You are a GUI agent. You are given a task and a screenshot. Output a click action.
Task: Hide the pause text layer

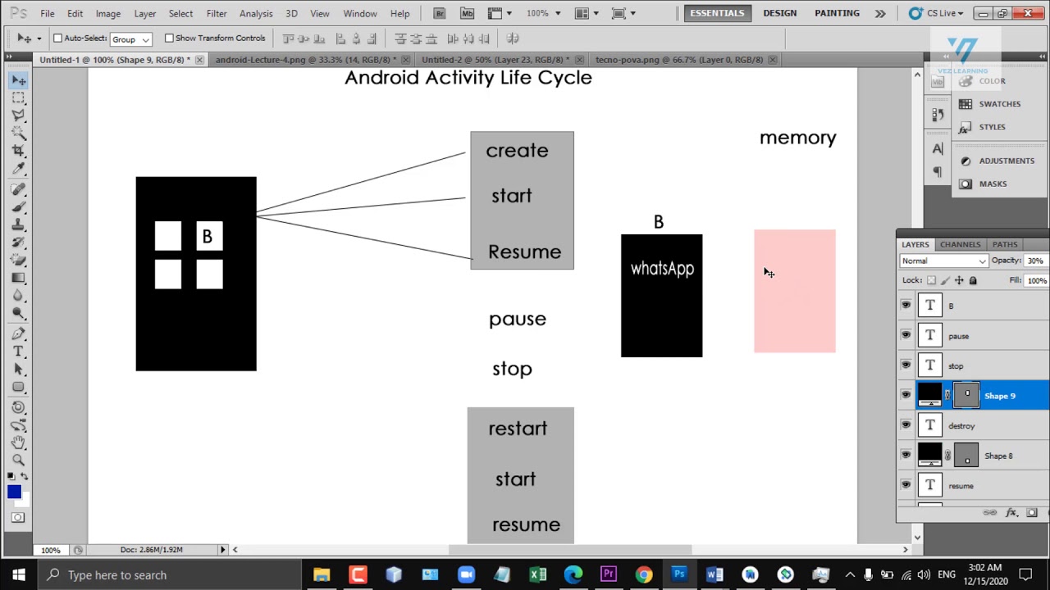click(x=906, y=336)
